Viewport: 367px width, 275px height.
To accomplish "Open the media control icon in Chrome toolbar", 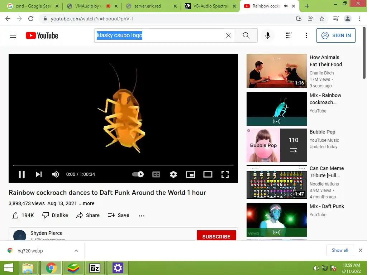I will click(x=336, y=19).
